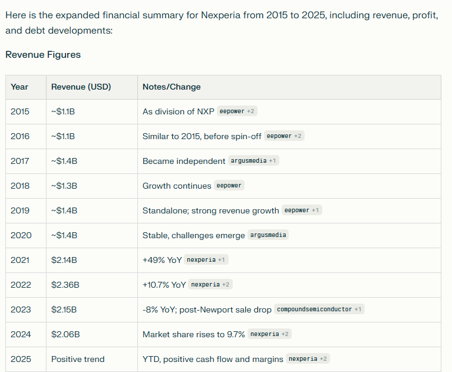Click the nexperia citation beside '+10.7% YoY'
Viewport: 452px width, 372px height.
210,285
